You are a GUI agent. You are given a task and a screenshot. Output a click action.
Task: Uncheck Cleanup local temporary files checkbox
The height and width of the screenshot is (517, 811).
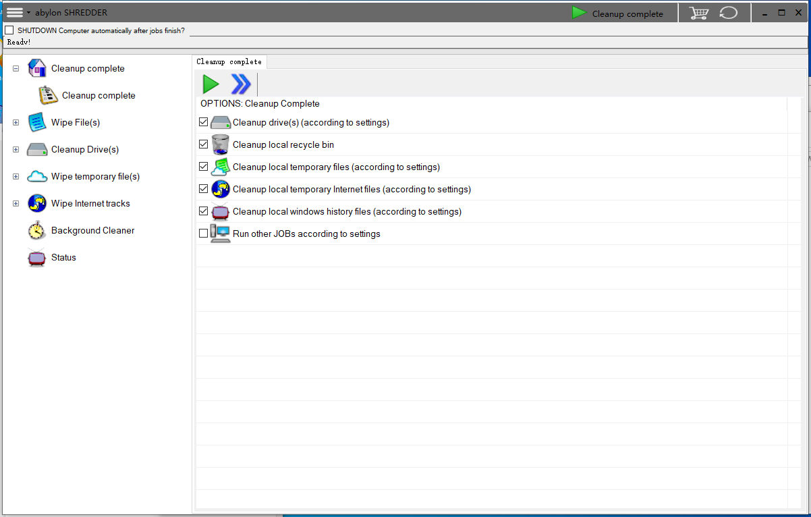point(204,167)
